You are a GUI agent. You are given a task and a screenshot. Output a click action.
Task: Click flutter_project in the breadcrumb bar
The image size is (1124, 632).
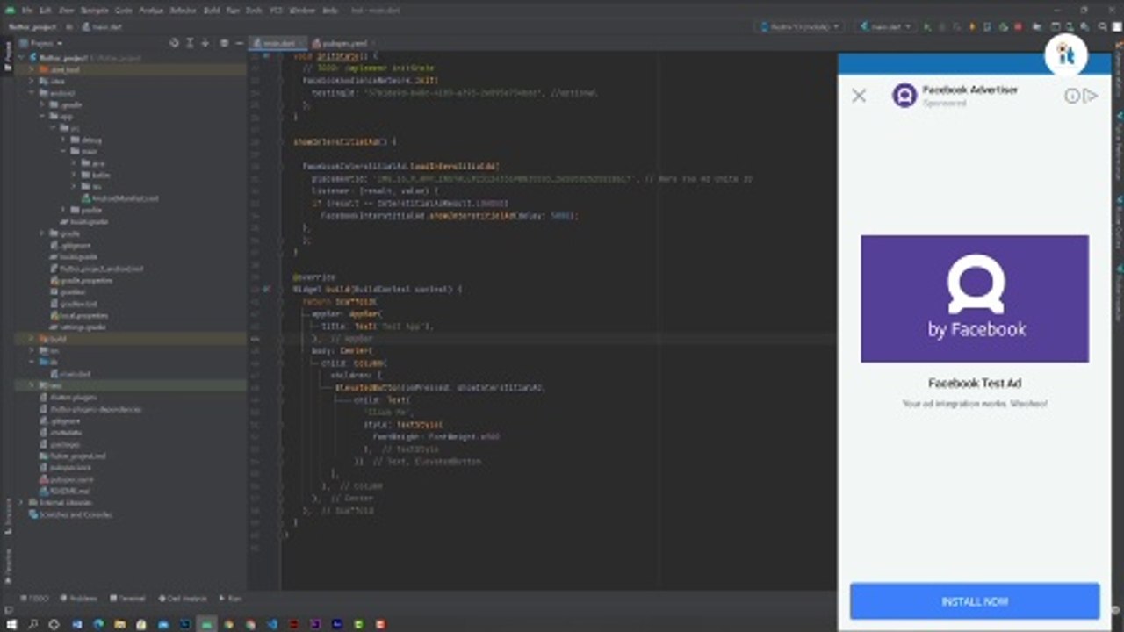32,26
